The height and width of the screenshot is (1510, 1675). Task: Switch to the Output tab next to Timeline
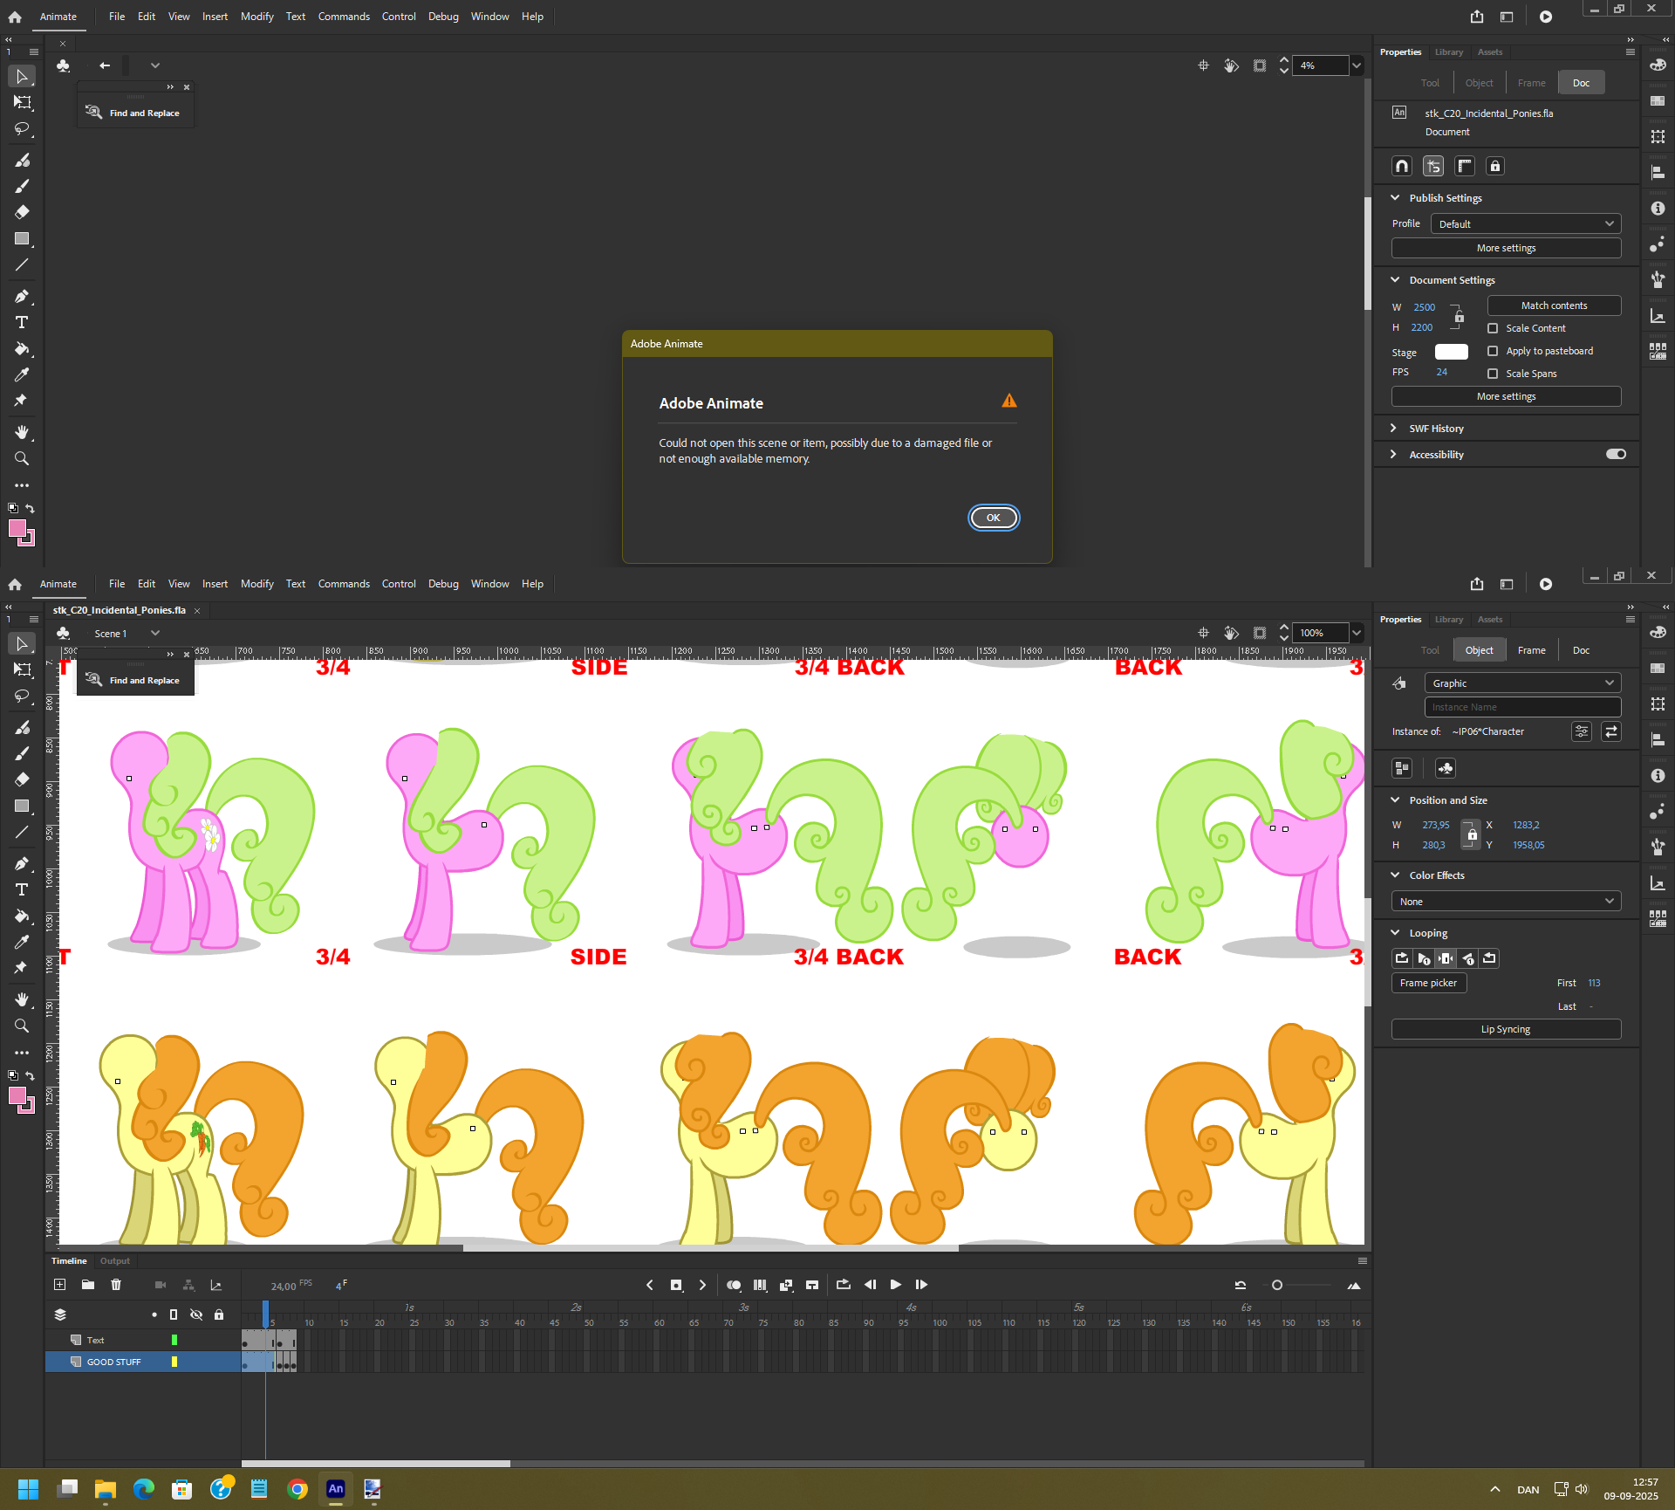(115, 1261)
